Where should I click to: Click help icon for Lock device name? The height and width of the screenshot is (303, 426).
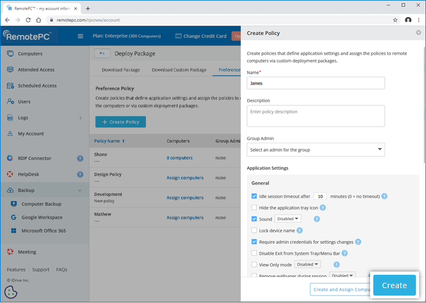[300, 231]
